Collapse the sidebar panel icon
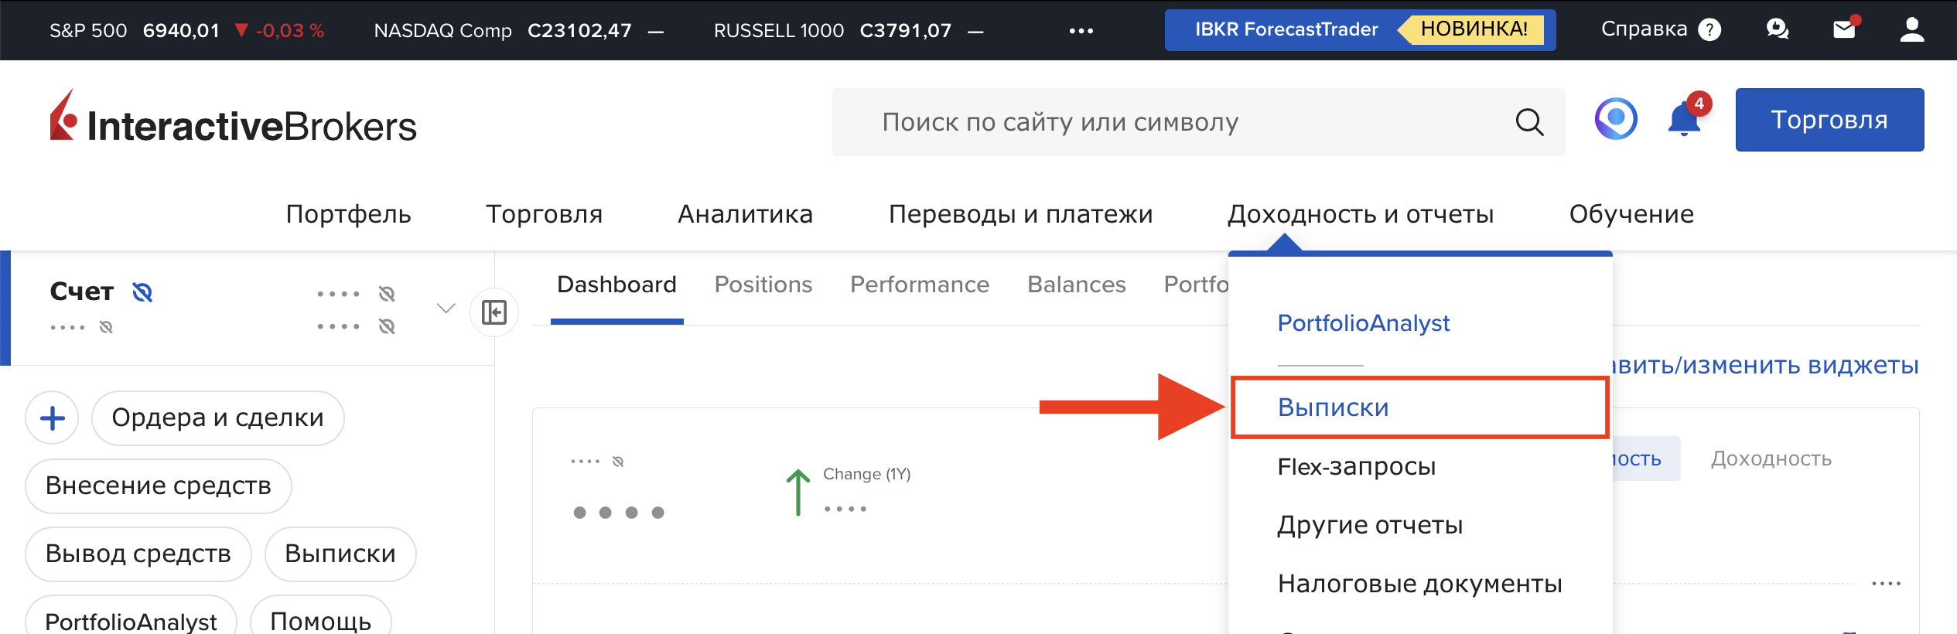Screen dimensions: 1957x634 pyautogui.click(x=494, y=312)
